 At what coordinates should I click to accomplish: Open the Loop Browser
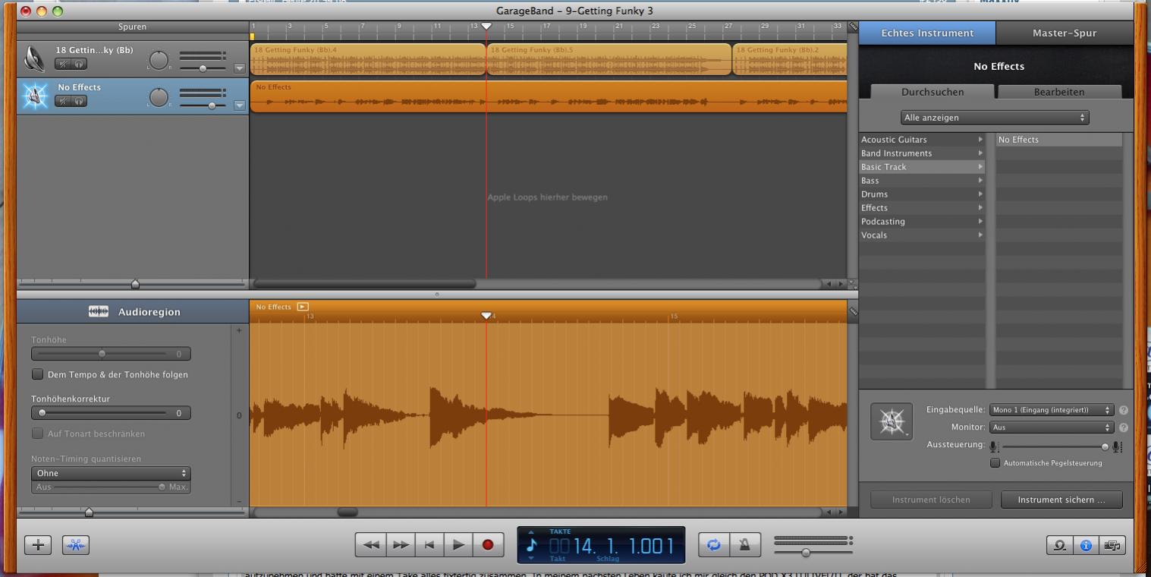tap(1059, 545)
